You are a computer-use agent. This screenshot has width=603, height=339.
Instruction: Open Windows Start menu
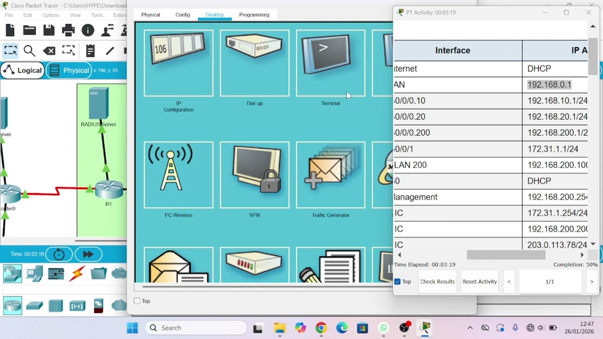click(132, 328)
